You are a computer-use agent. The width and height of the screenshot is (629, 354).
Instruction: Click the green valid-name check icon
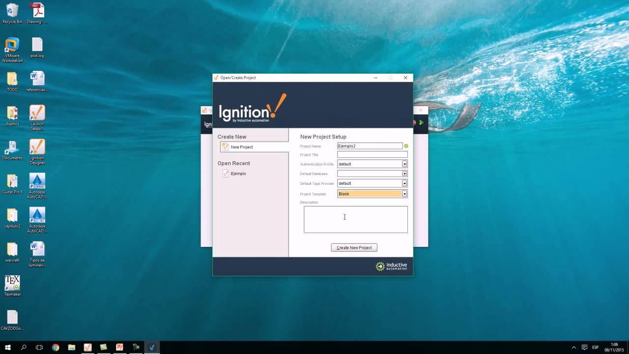pyautogui.click(x=406, y=146)
